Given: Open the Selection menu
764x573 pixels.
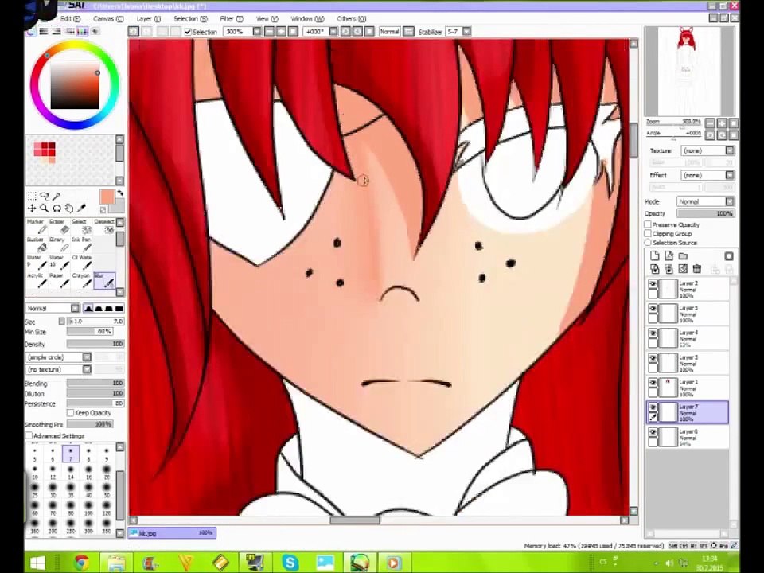Looking at the screenshot, I should tap(190, 18).
